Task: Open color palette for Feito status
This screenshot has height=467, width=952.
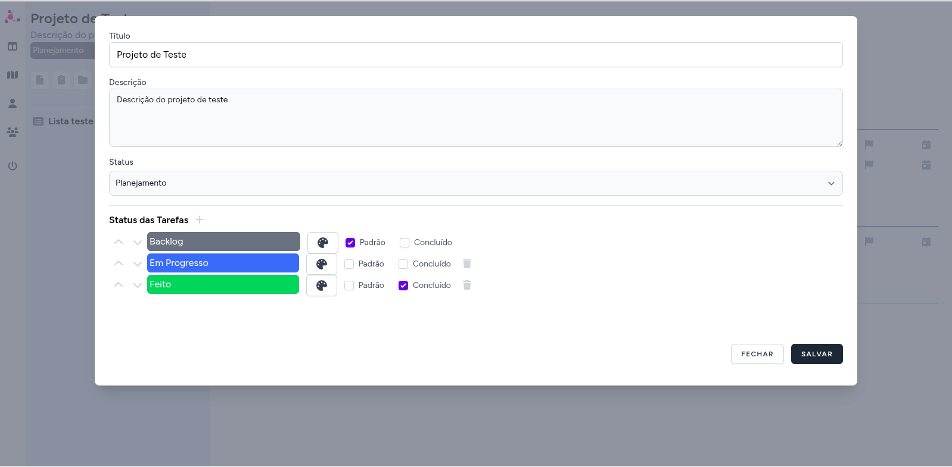Action: pyautogui.click(x=322, y=286)
